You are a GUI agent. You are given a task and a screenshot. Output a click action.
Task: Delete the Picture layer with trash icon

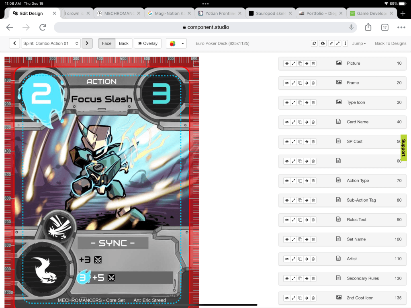pyautogui.click(x=313, y=63)
